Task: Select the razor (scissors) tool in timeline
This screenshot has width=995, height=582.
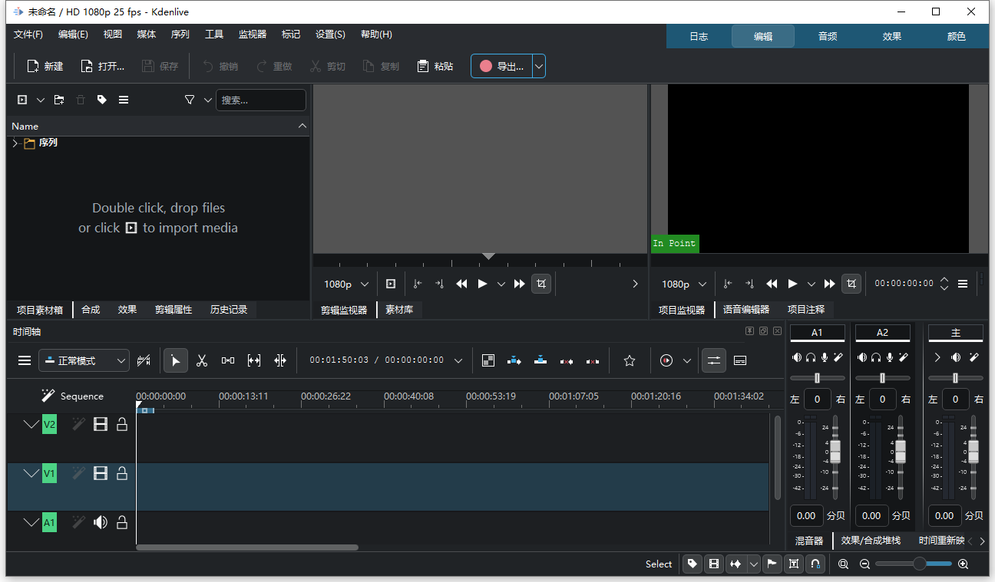Action: pyautogui.click(x=202, y=360)
